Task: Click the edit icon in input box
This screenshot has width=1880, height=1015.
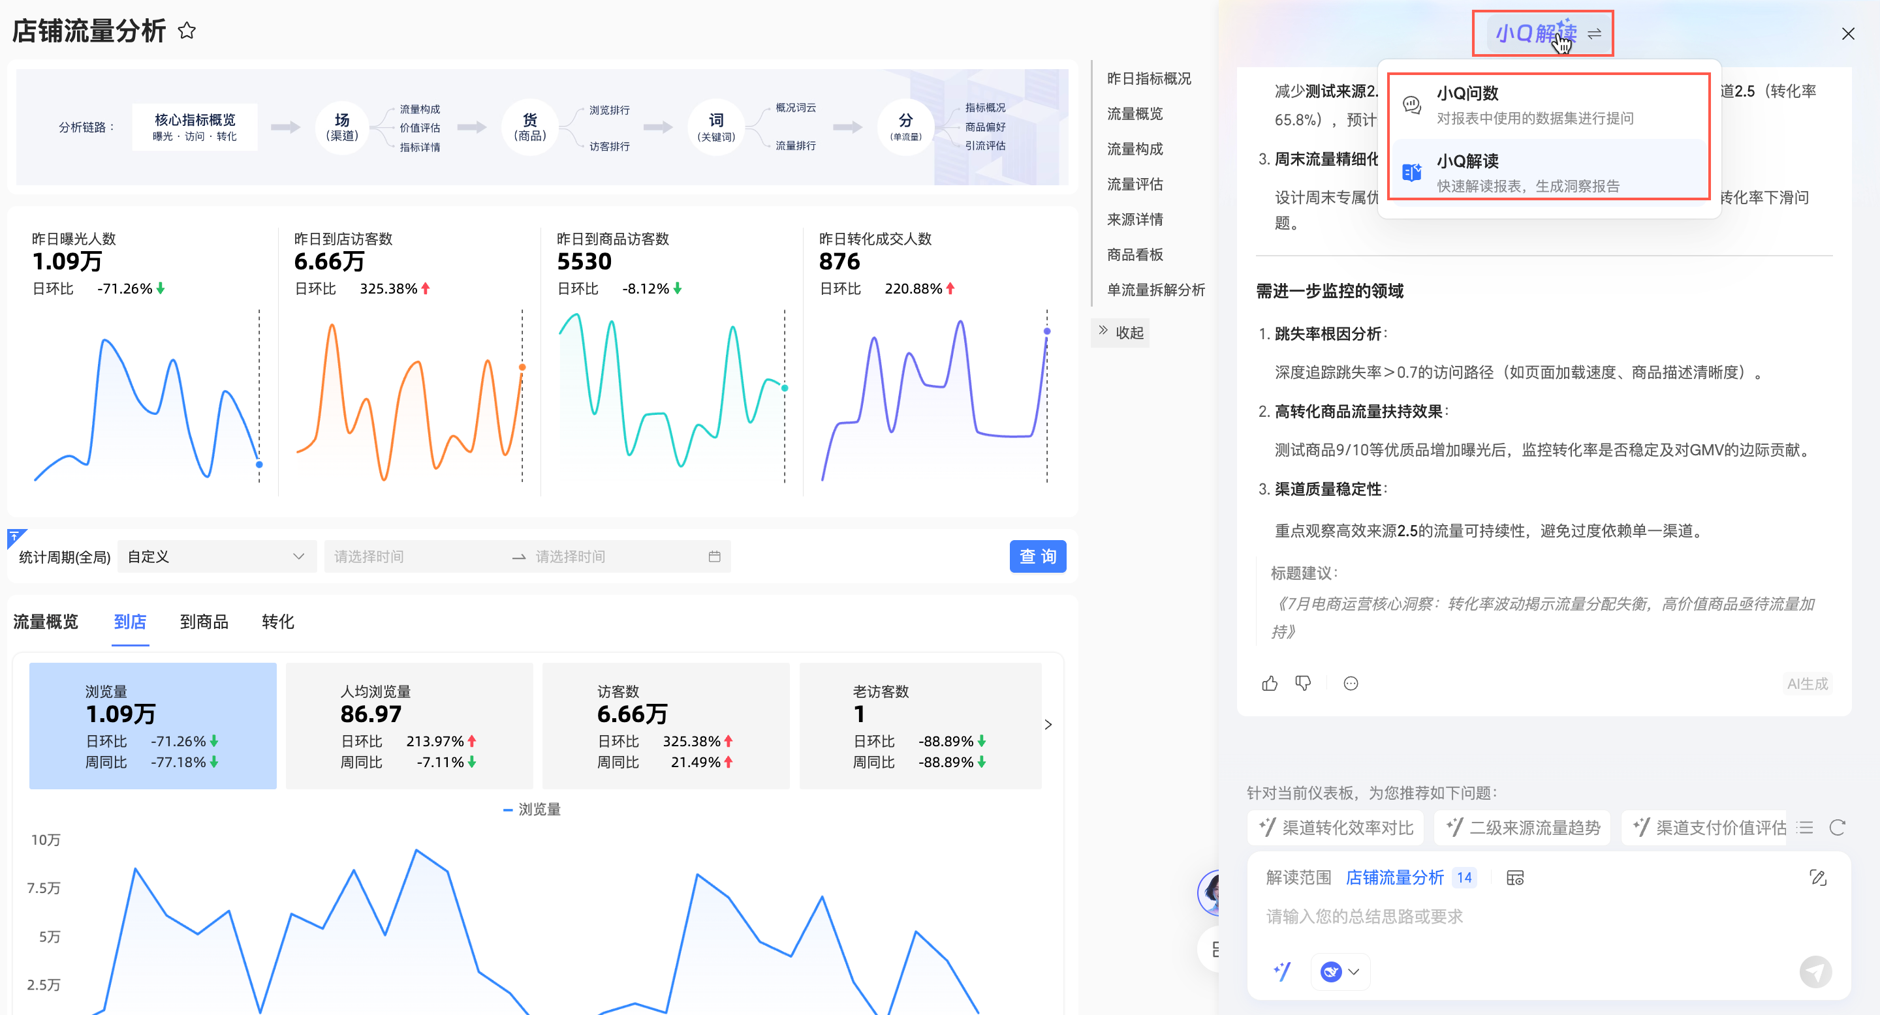Action: point(1818,877)
